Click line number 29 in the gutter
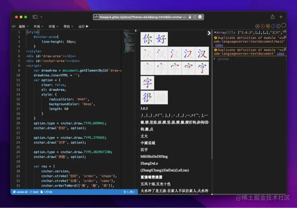This screenshot has width=297, height=208. (x=18, y=166)
